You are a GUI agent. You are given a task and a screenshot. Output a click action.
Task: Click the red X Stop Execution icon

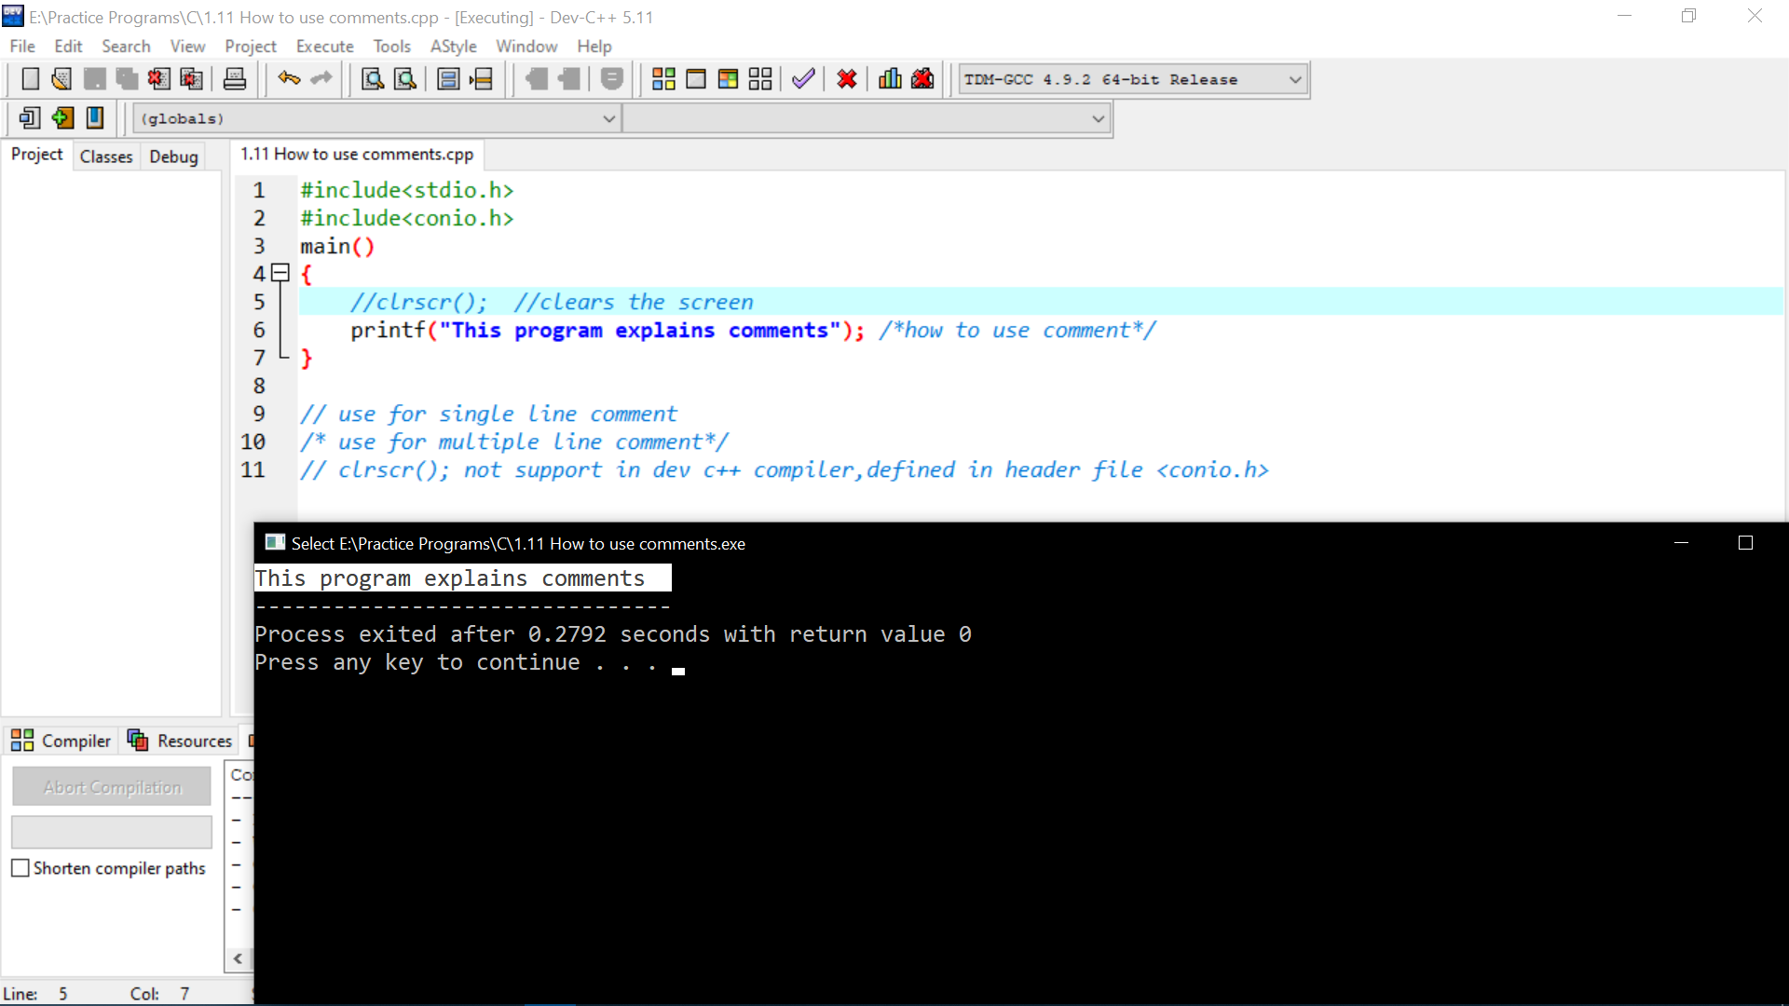point(847,79)
